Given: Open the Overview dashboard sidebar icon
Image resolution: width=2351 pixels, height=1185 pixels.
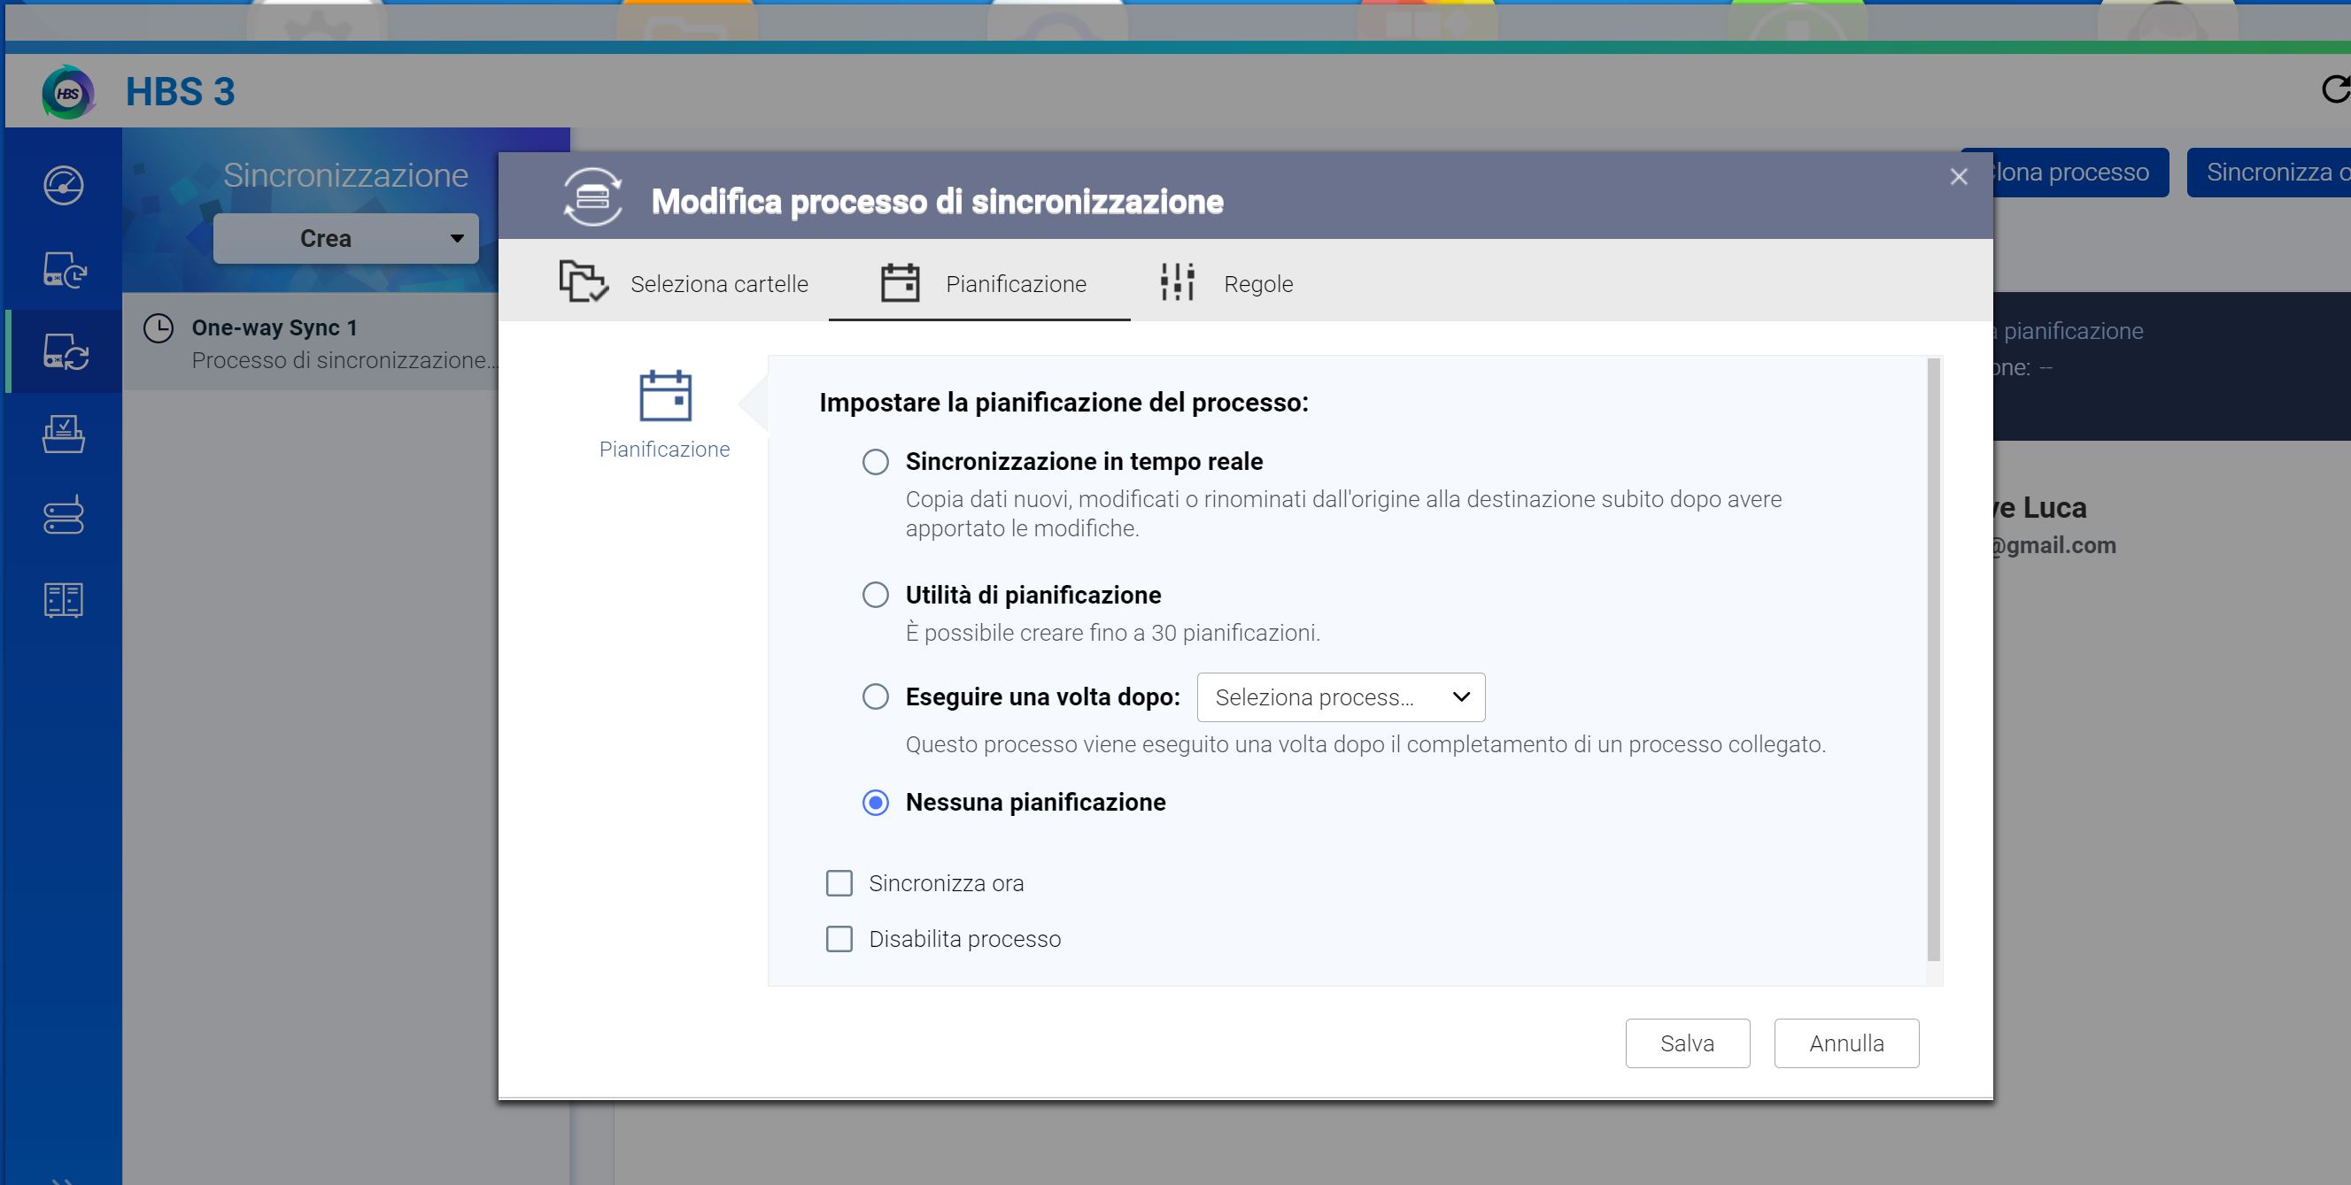Looking at the screenshot, I should pyautogui.click(x=63, y=186).
